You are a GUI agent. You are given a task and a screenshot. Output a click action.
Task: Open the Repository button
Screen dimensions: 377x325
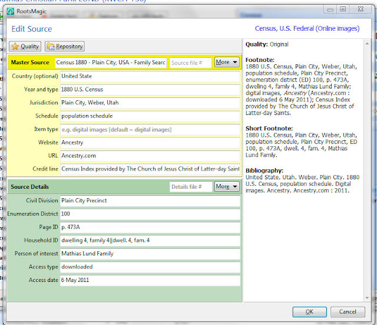65,47
